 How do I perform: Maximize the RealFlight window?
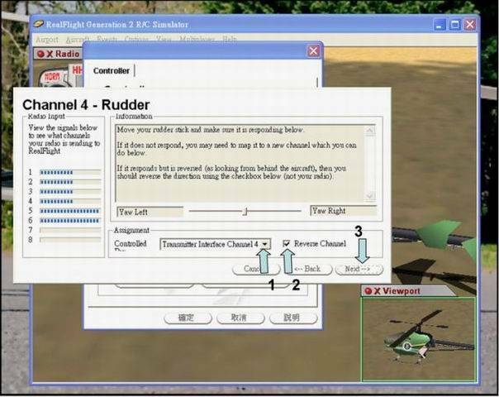point(454,25)
